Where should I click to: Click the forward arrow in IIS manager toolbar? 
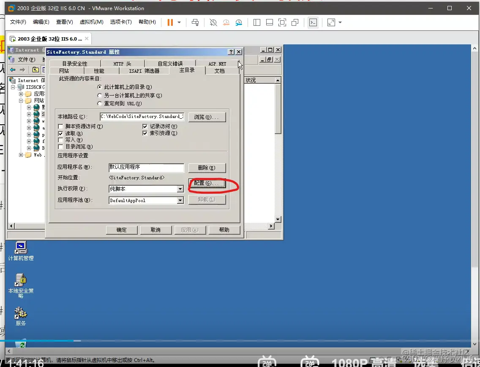pos(22,70)
